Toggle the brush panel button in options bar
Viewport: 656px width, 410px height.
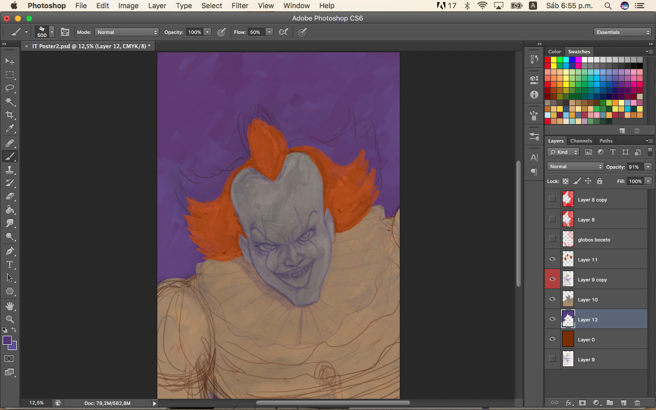(65, 32)
